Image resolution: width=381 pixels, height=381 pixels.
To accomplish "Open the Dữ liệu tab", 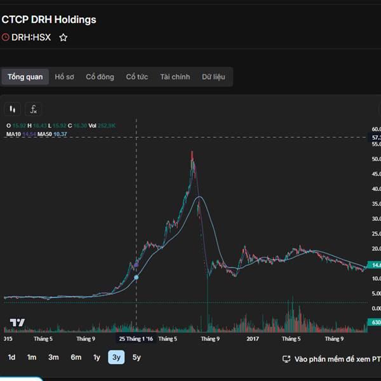I will 213,77.
